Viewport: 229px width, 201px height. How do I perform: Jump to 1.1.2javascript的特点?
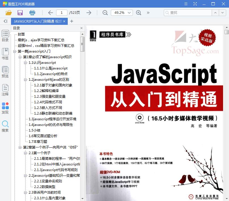[51, 74]
